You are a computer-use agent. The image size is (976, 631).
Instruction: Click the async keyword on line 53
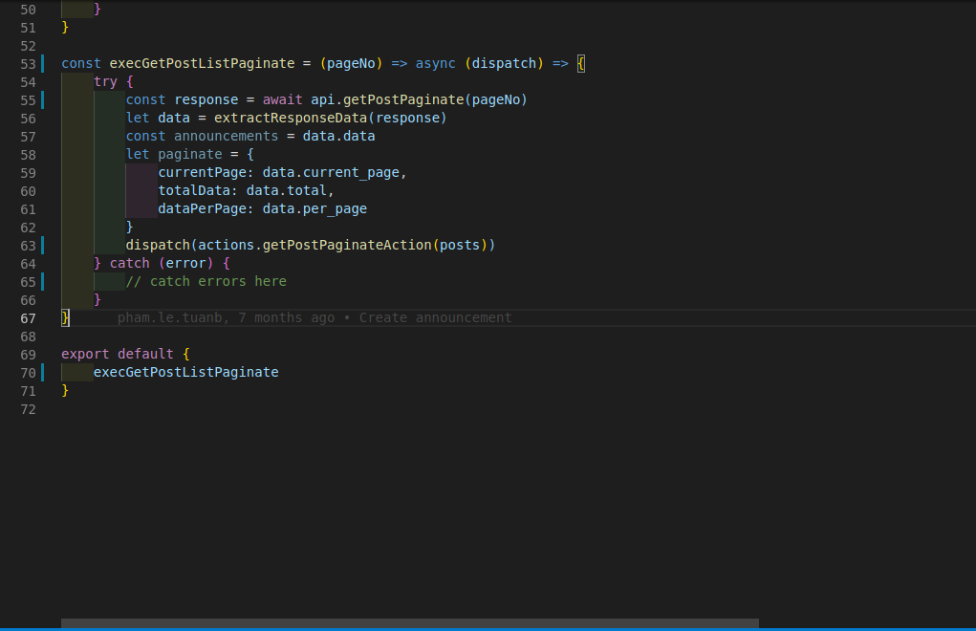(x=435, y=63)
